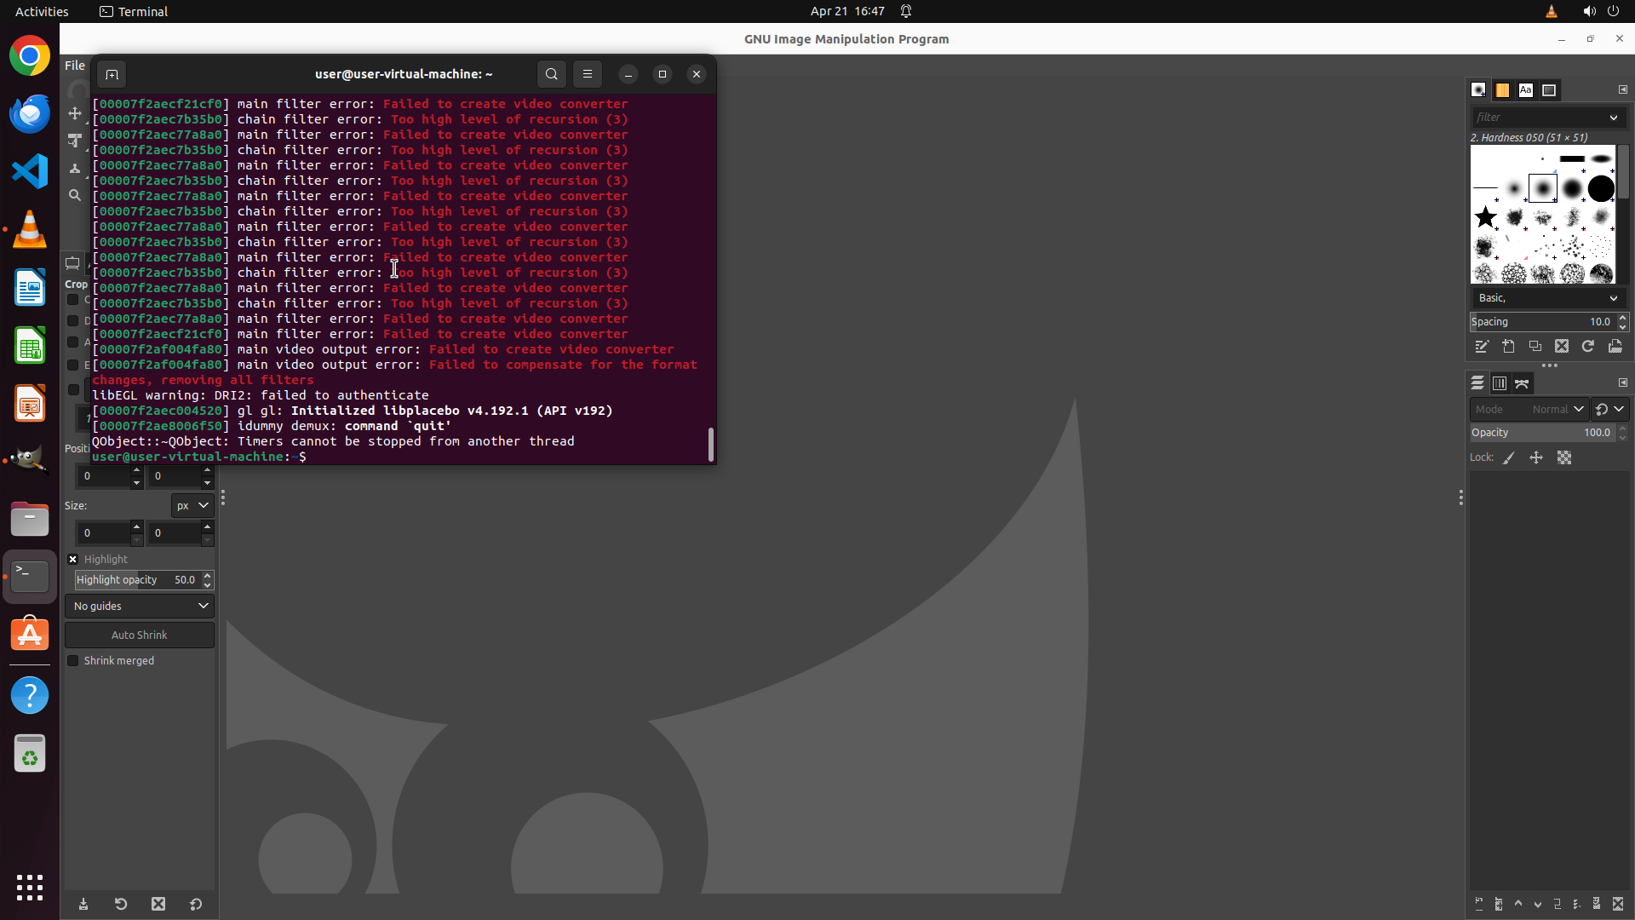Screen dimensions: 1635x920
Task: Click the delete brush icon
Action: pos(1561,347)
